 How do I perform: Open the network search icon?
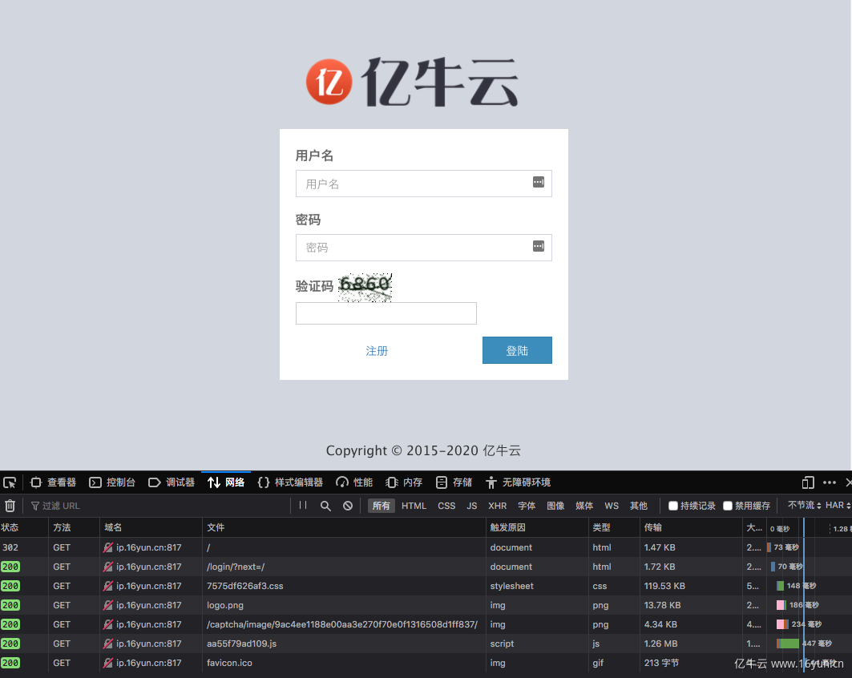(325, 506)
